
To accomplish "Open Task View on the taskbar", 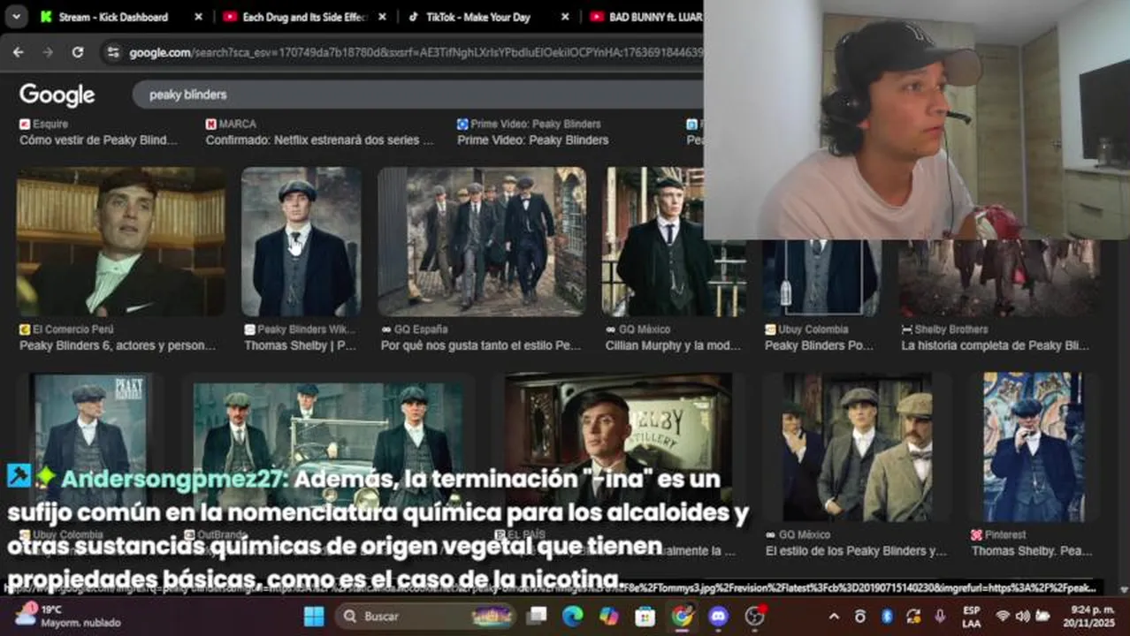I will [536, 616].
